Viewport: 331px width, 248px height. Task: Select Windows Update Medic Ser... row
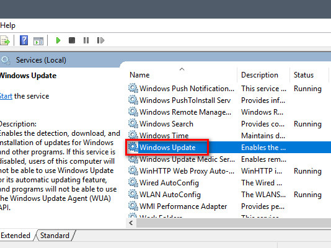[229, 159]
